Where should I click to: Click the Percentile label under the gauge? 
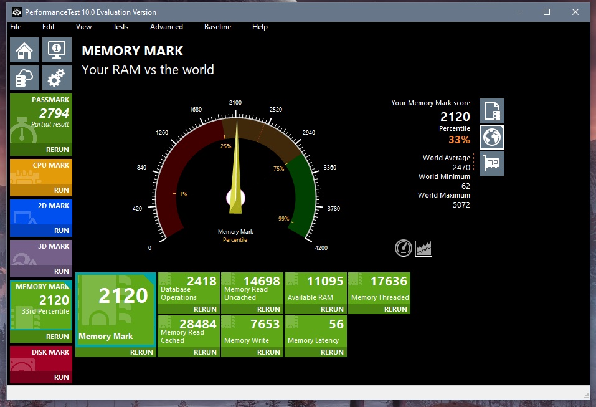pos(235,240)
